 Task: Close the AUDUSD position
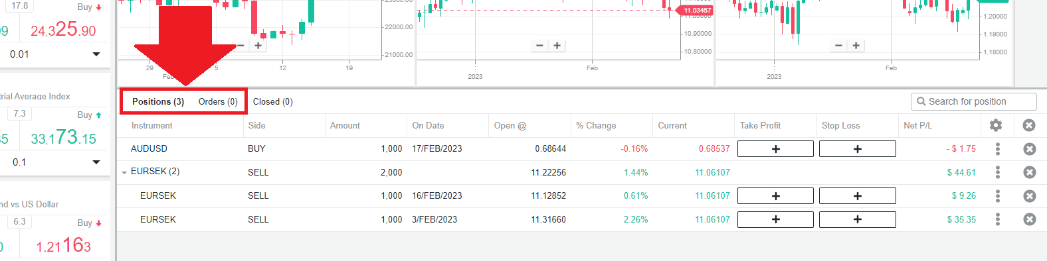pyautogui.click(x=1030, y=149)
